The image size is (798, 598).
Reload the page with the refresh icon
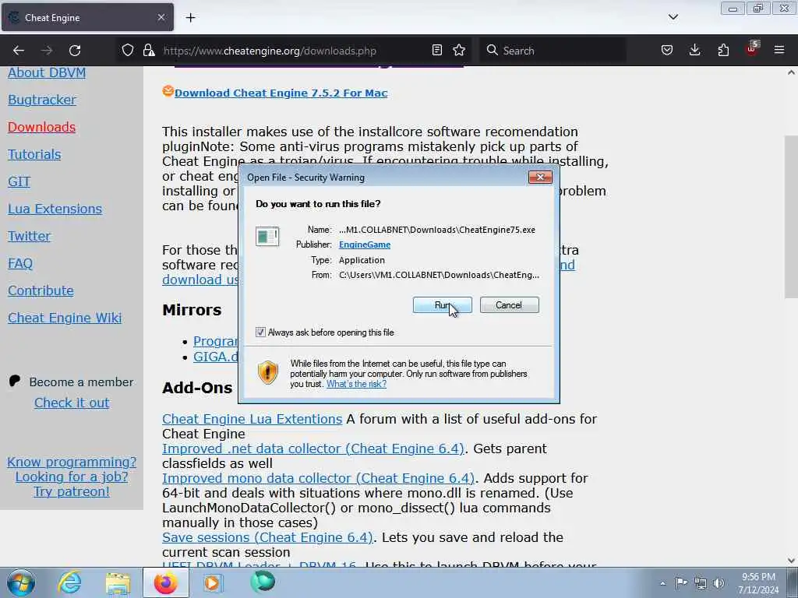pos(75,51)
